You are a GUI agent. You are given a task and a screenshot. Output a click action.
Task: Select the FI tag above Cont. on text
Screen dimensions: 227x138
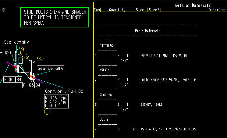[x=25, y=85]
